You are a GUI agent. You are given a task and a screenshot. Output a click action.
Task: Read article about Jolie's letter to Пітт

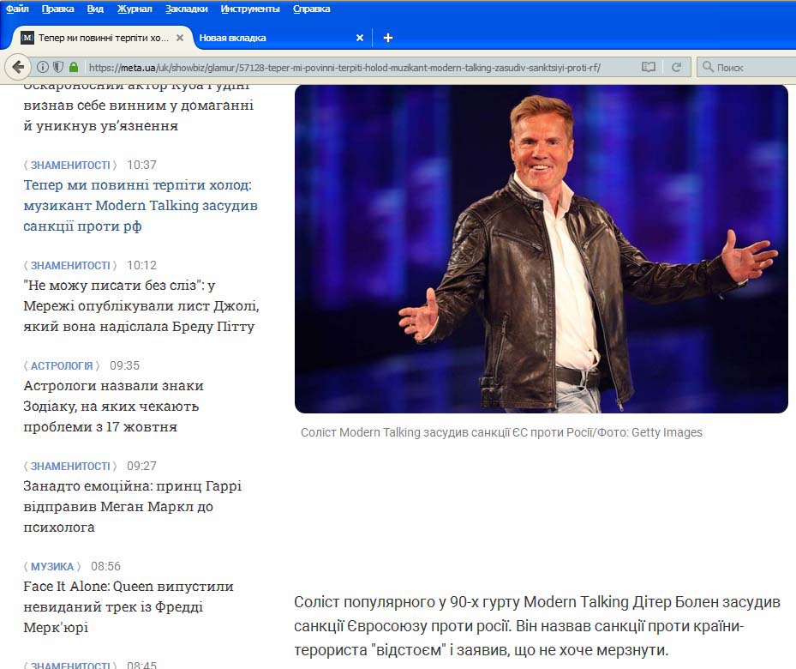point(141,306)
